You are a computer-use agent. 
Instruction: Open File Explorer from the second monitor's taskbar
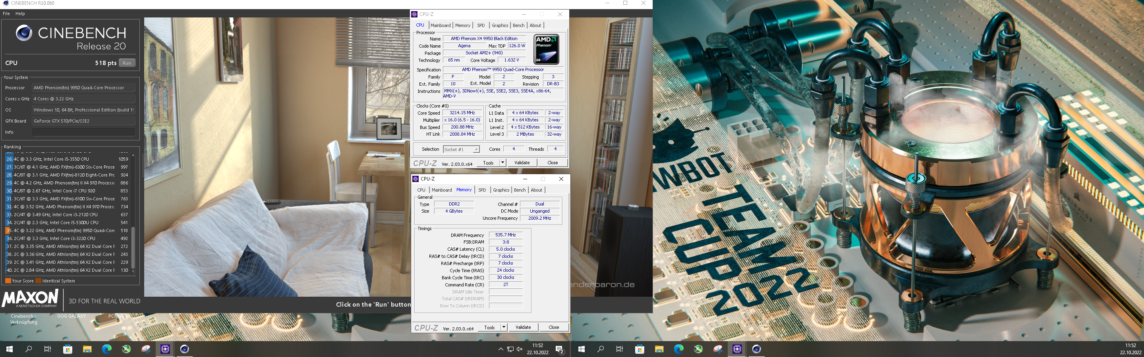(x=659, y=349)
